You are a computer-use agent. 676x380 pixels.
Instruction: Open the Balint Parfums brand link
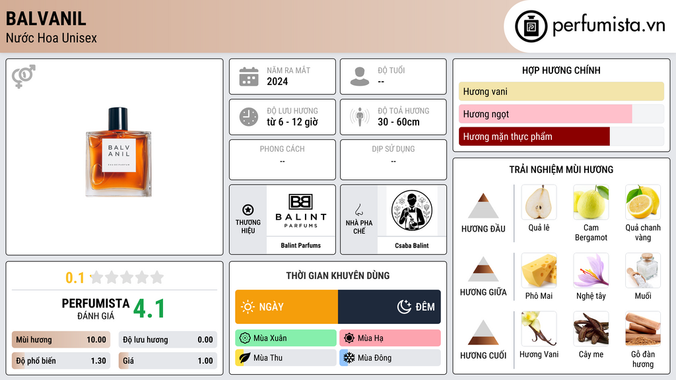(x=301, y=245)
